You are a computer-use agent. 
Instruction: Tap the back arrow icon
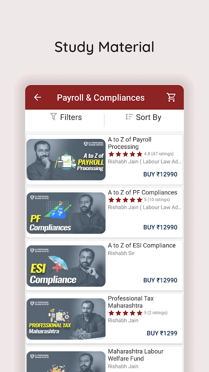(x=38, y=97)
